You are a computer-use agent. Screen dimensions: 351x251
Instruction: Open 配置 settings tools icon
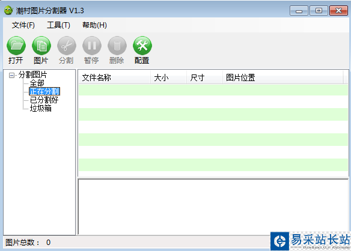coord(142,46)
